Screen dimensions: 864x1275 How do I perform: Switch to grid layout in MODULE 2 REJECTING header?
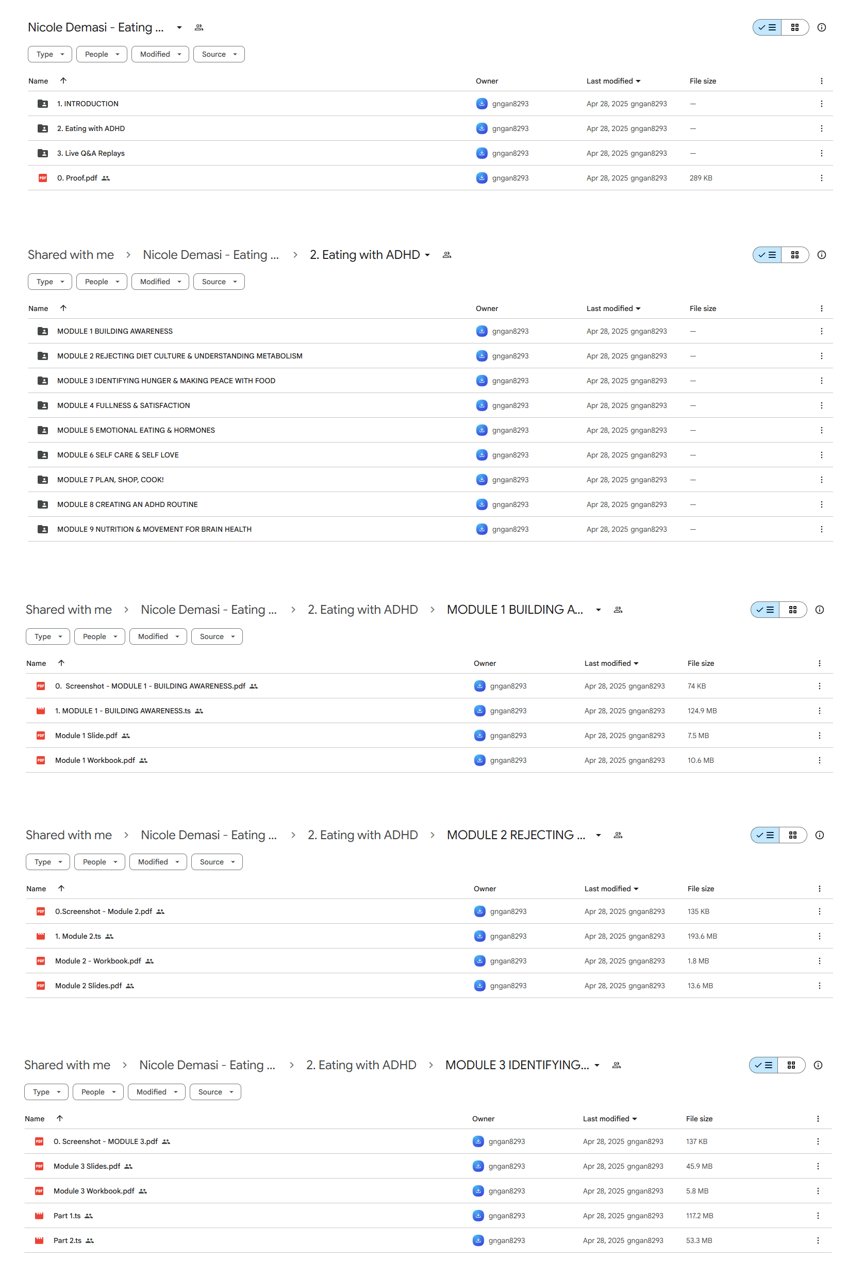pyautogui.click(x=792, y=835)
